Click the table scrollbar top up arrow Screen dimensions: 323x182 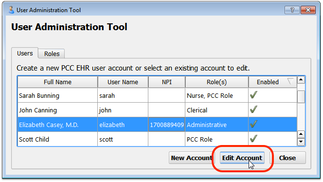click(x=301, y=80)
